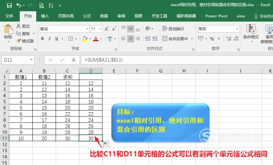Click the Insert Function fx button
The image size is (273, 165).
tap(73, 60)
